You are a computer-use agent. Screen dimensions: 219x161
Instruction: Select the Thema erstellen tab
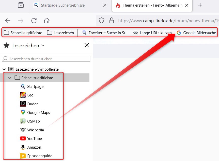click(150, 5)
